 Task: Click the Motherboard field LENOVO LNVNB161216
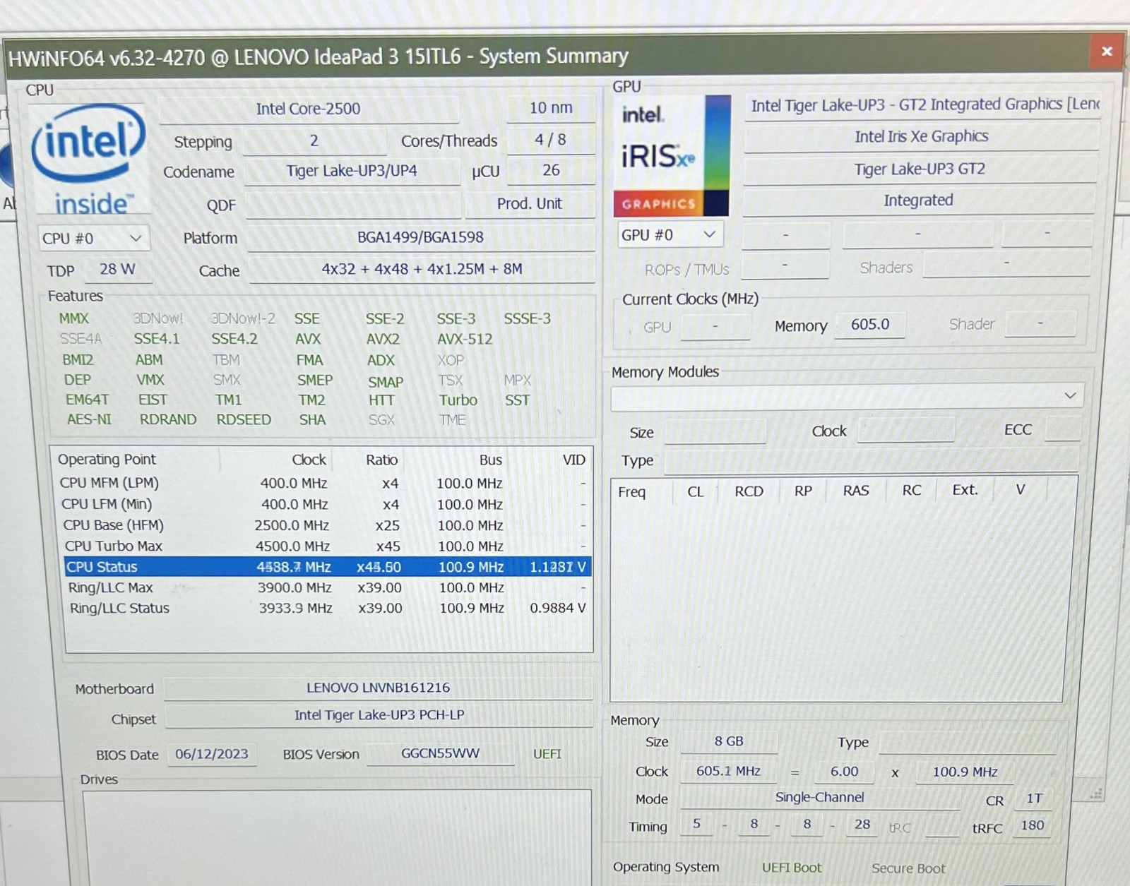click(x=378, y=688)
